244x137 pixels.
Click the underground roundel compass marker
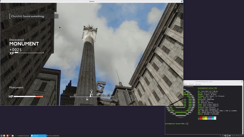click(x=75, y=95)
